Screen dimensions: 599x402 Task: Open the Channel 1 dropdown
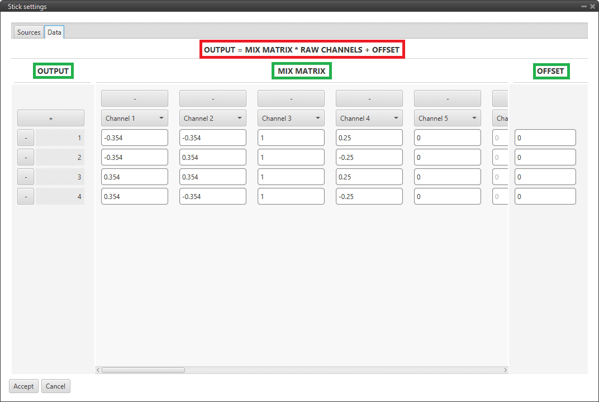tap(134, 118)
